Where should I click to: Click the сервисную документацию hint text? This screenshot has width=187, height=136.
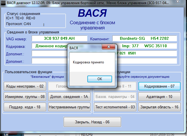click(150, 77)
